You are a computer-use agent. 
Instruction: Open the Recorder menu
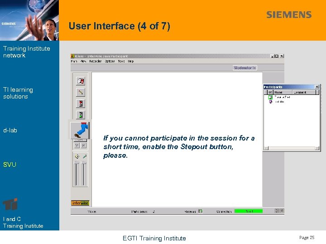(96, 61)
